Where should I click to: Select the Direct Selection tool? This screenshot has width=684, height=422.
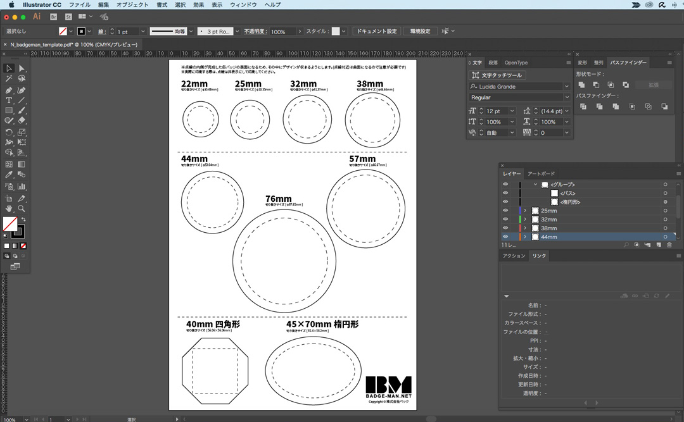22,68
